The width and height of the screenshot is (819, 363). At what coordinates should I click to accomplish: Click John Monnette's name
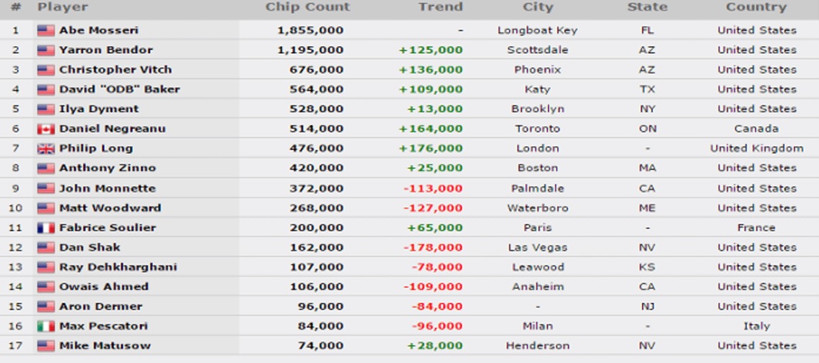108,188
